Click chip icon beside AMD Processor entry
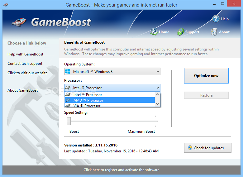 tap(68, 100)
